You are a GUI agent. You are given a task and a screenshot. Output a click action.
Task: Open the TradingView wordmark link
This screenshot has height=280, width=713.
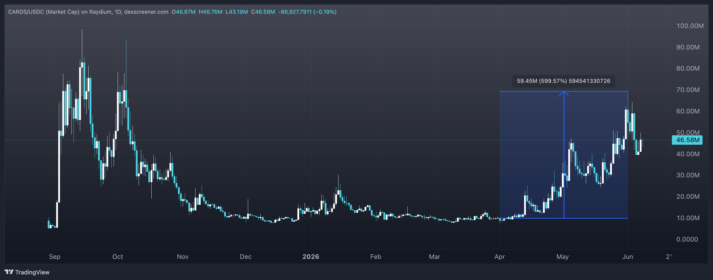pyautogui.click(x=32, y=272)
